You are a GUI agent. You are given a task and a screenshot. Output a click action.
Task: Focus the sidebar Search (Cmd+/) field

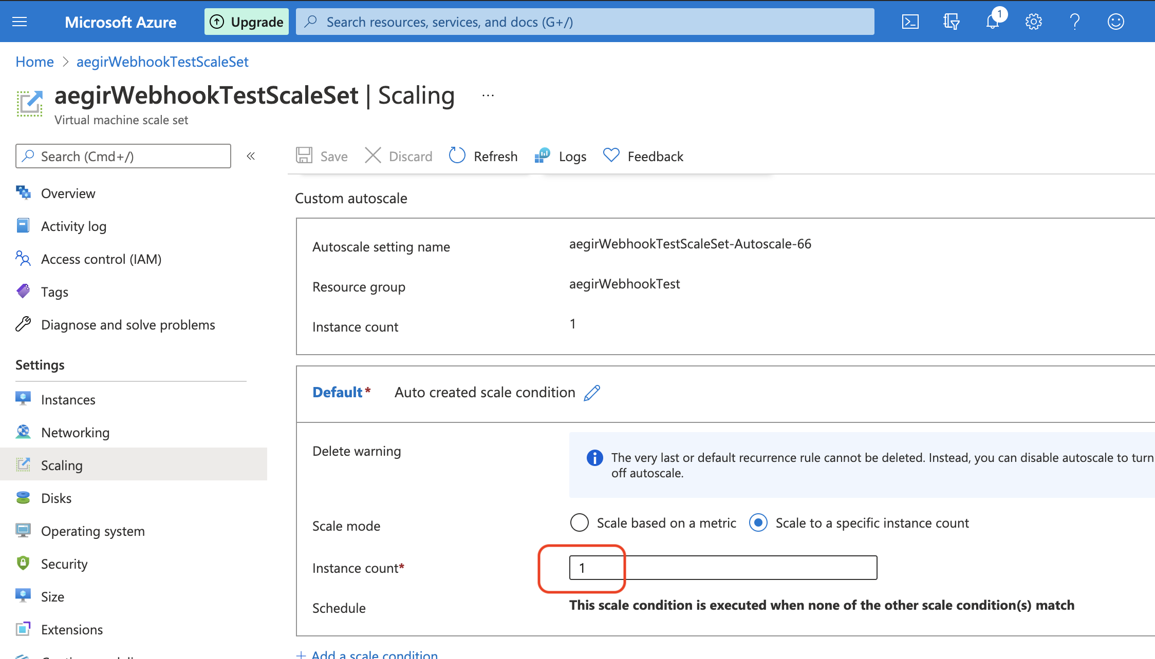(x=123, y=156)
